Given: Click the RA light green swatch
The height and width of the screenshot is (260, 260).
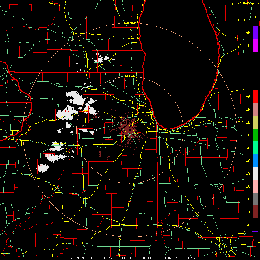Looking at the screenshot, I should point(255,148).
